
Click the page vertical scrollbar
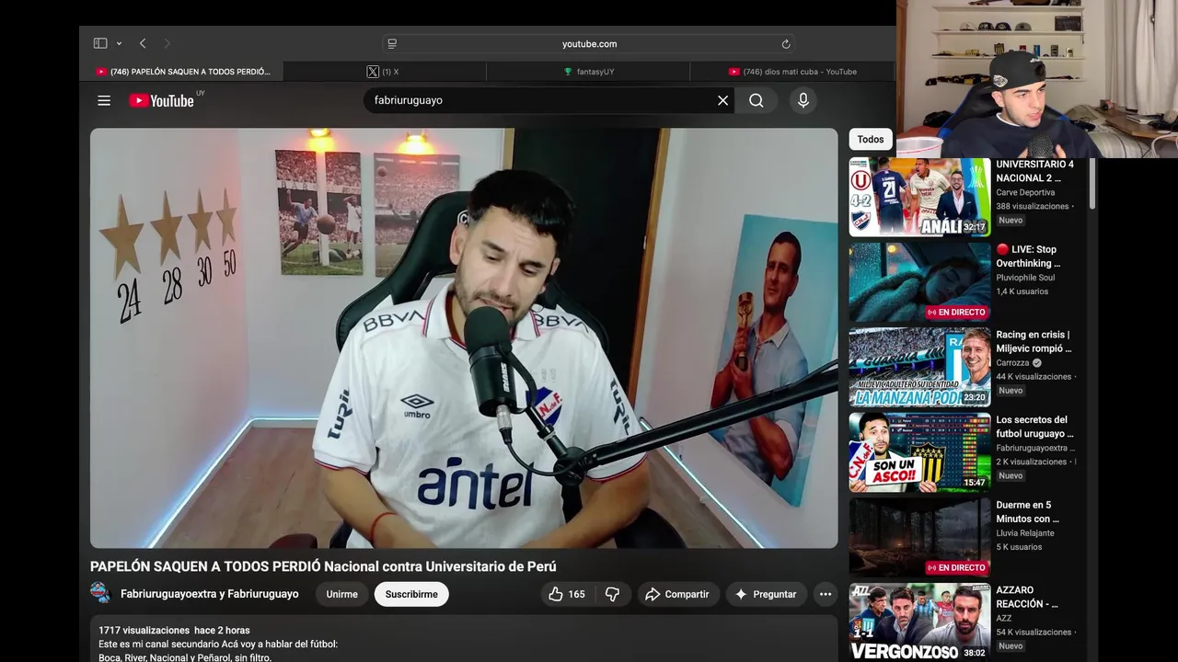(x=1092, y=184)
